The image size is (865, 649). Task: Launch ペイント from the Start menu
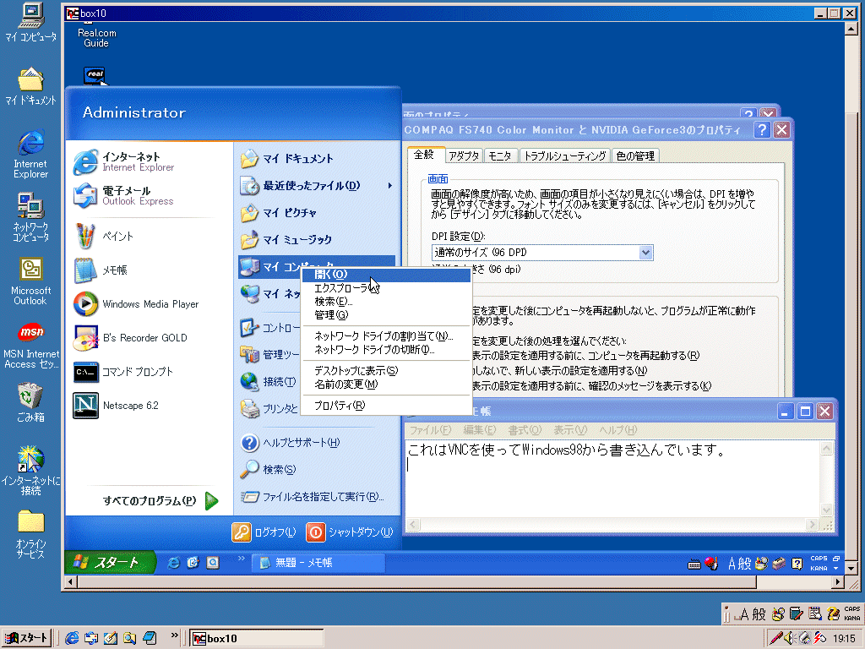coord(104,237)
